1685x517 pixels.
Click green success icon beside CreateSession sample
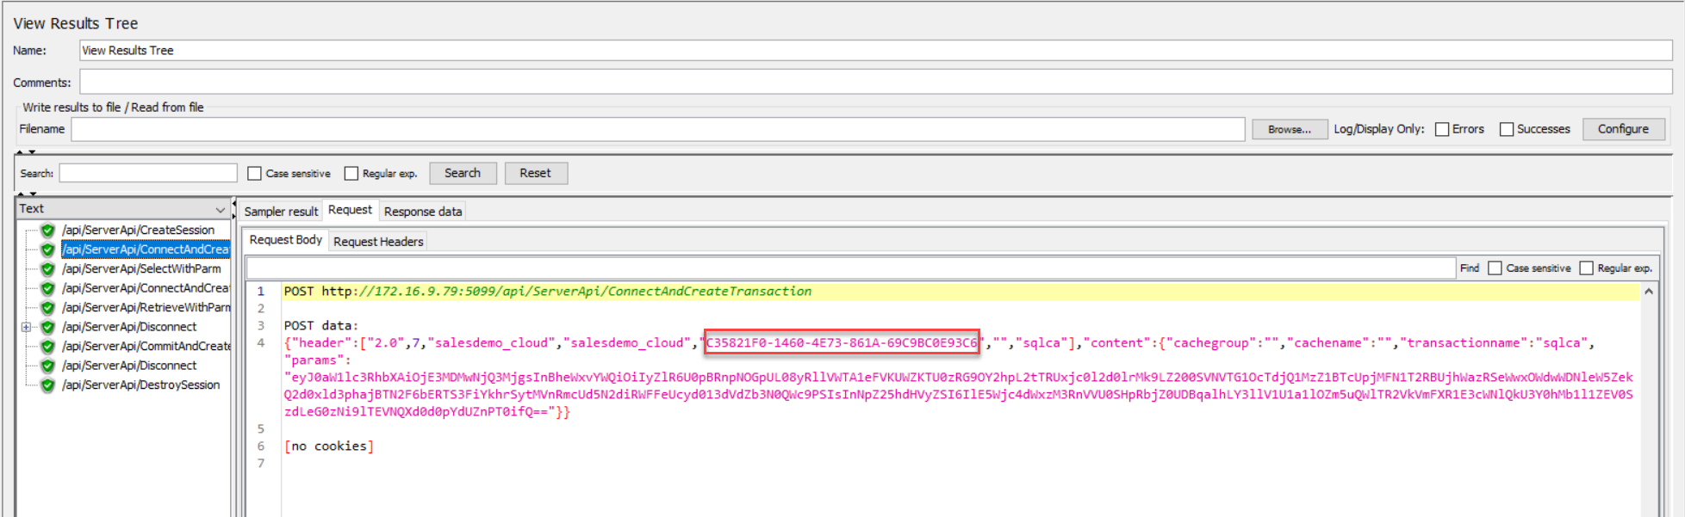tap(48, 231)
